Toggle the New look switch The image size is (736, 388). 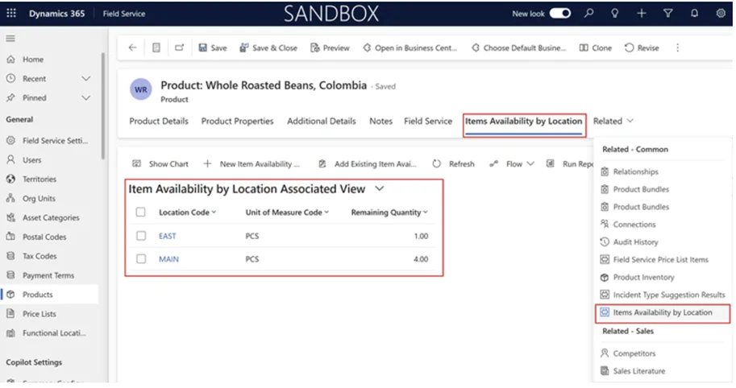pyautogui.click(x=560, y=13)
